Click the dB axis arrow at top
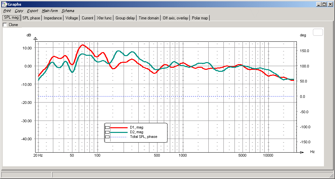Viewport: 335px width, 179px height. click(x=36, y=38)
